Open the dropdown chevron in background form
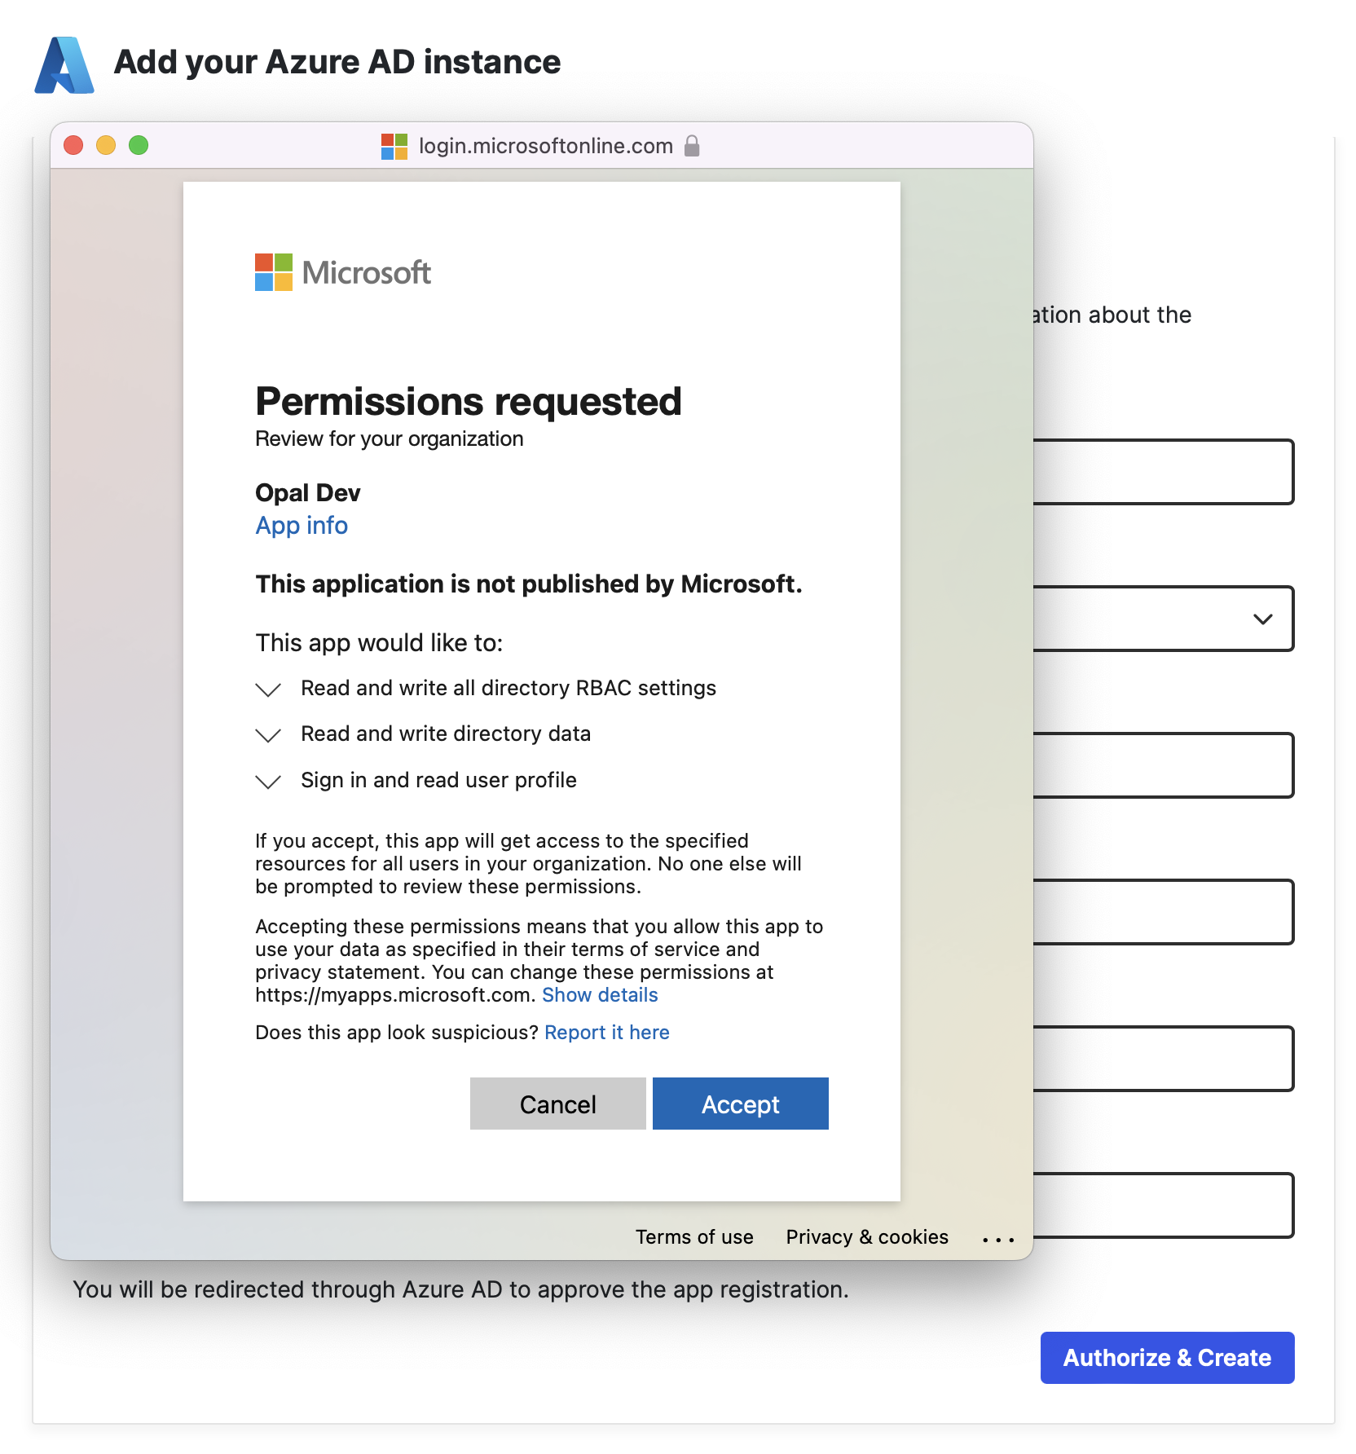 (x=1262, y=619)
